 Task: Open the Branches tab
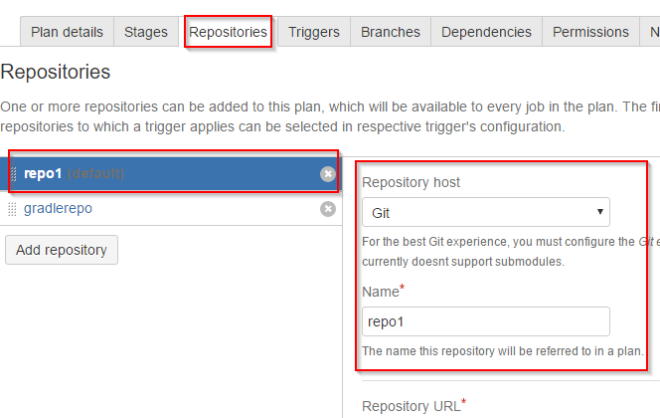[x=391, y=32]
